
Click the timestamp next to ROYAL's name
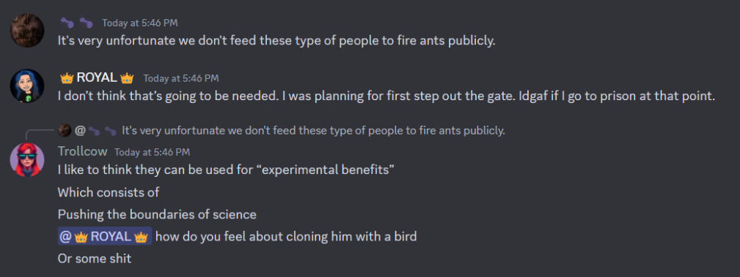(x=181, y=78)
